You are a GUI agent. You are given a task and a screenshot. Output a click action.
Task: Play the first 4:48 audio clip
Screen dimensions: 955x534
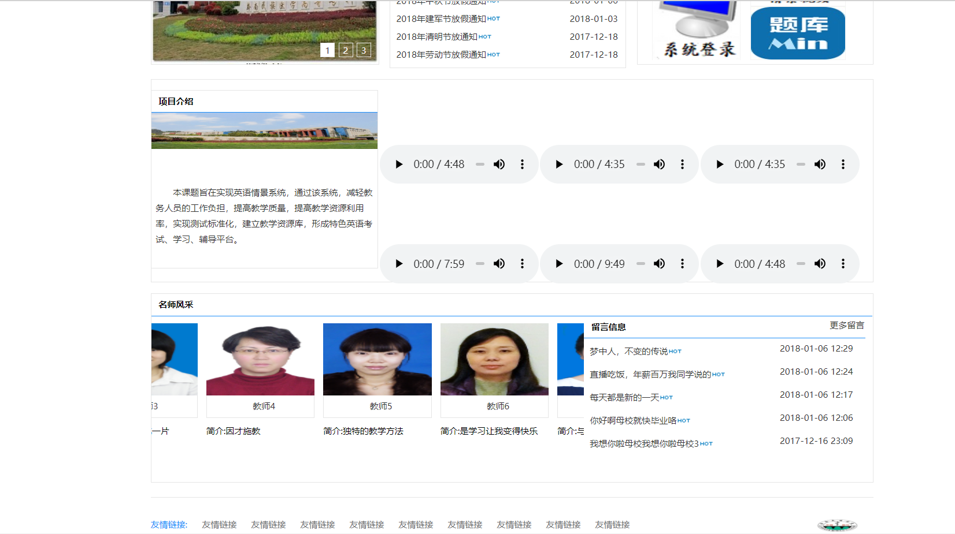[399, 164]
